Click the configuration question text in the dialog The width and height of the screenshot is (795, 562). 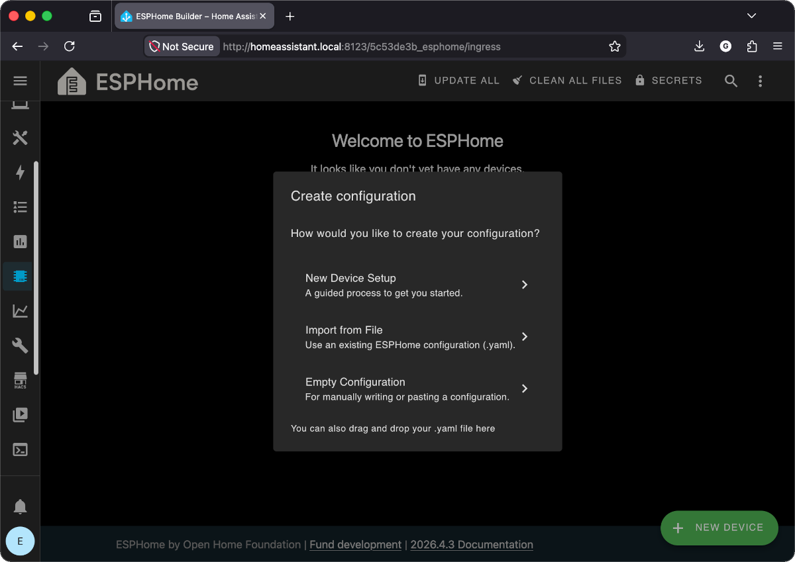point(415,234)
